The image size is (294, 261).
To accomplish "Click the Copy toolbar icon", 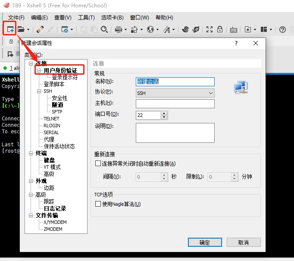I will tap(84, 29).
